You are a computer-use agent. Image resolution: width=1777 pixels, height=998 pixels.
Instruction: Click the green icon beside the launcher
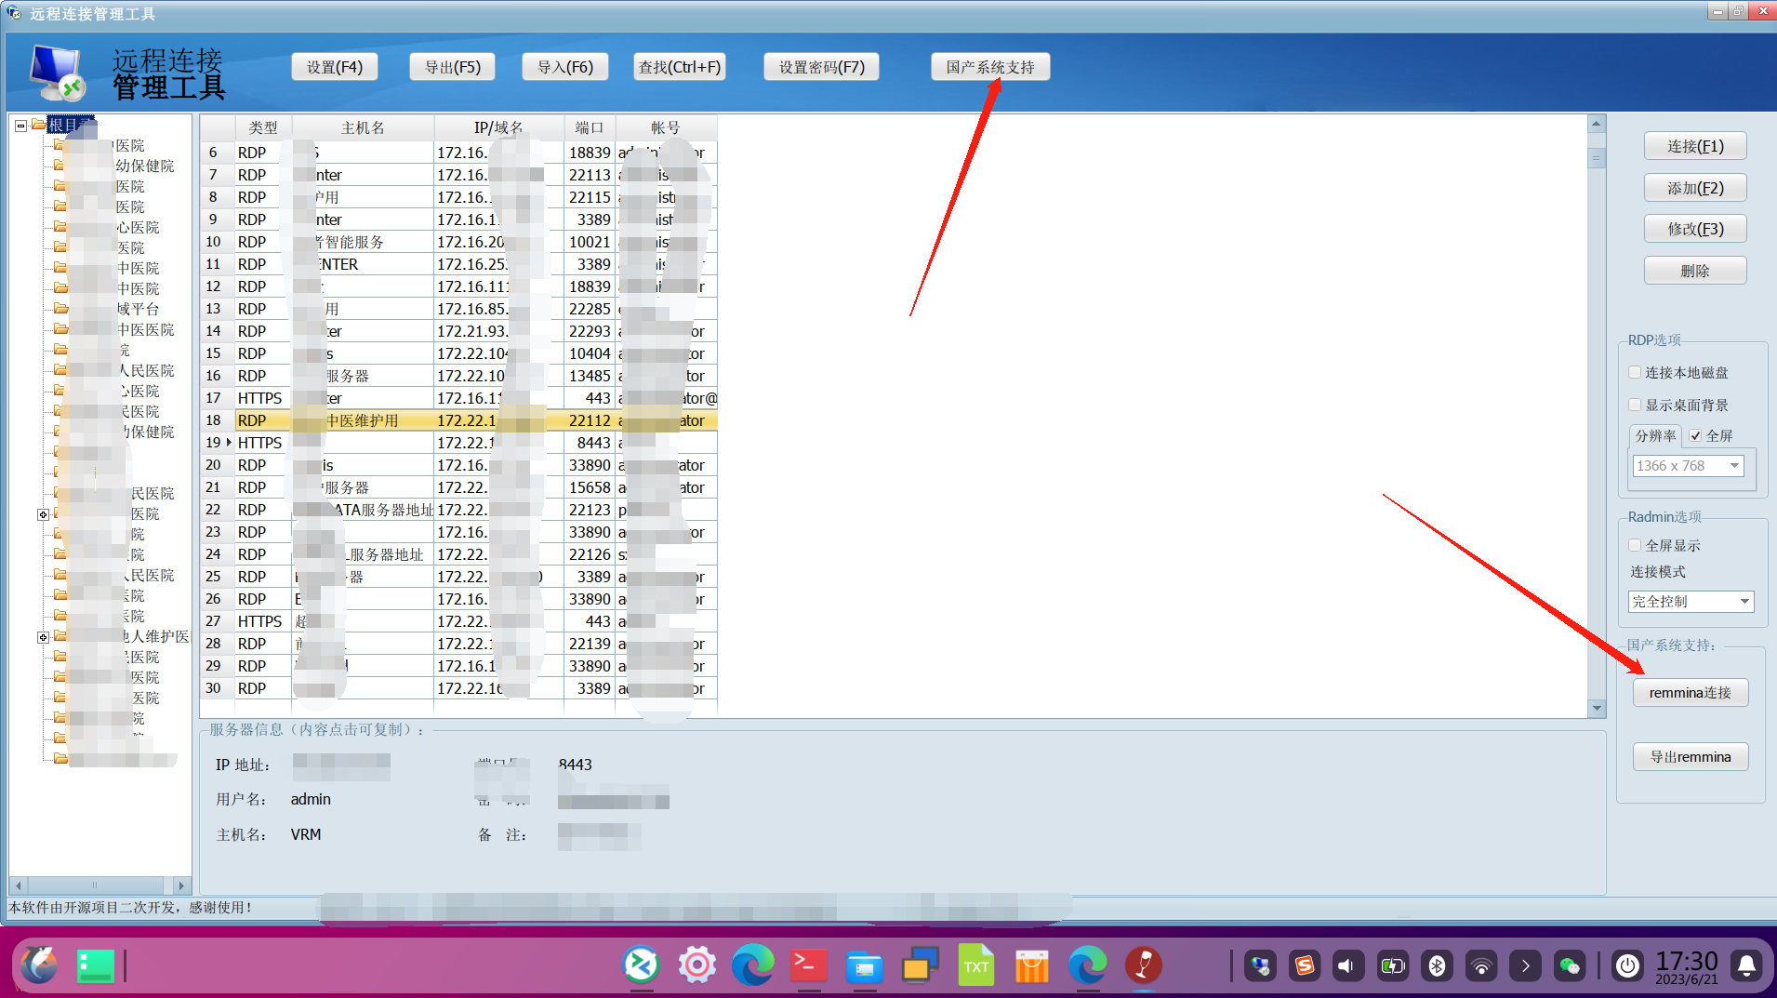95,965
